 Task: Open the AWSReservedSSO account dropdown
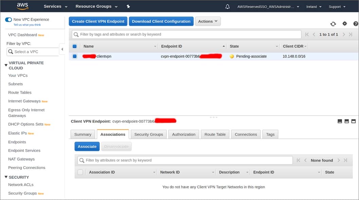pyautogui.click(x=268, y=7)
